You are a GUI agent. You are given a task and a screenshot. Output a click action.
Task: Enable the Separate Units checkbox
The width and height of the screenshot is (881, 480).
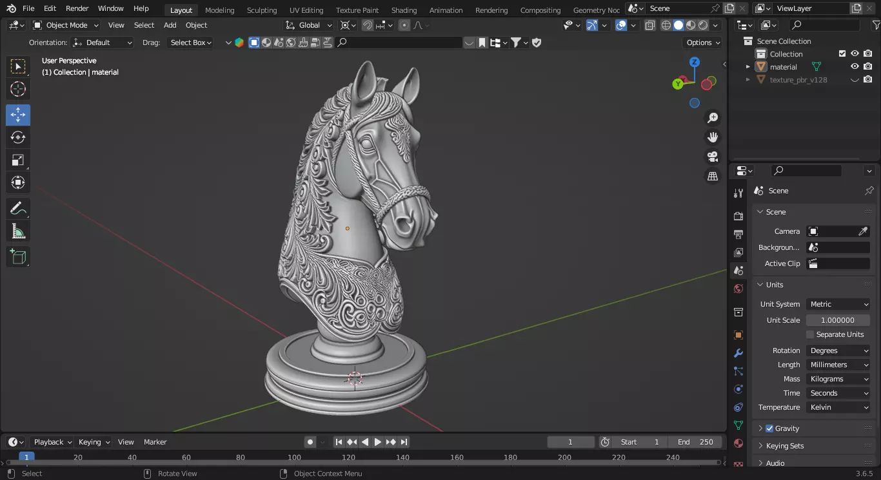point(810,334)
